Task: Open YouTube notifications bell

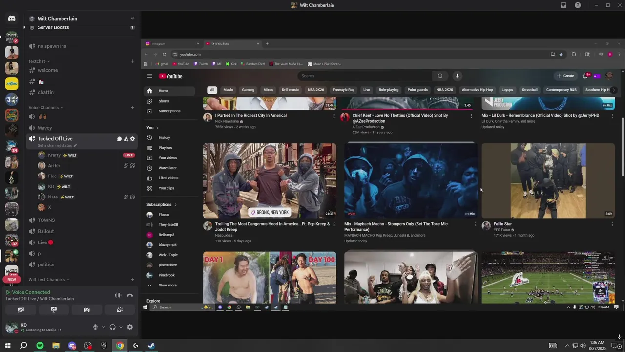Action: (x=585, y=76)
